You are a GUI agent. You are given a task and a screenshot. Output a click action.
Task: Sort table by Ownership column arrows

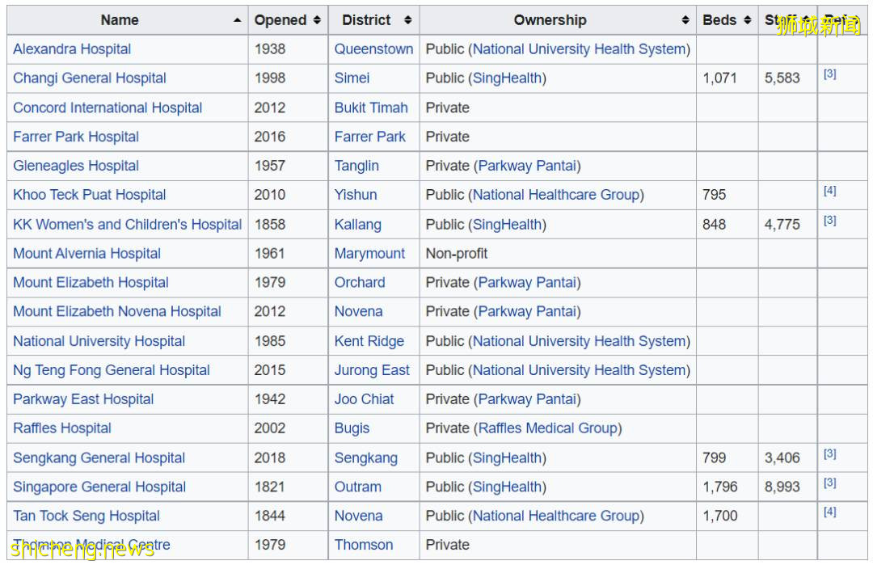tap(685, 20)
